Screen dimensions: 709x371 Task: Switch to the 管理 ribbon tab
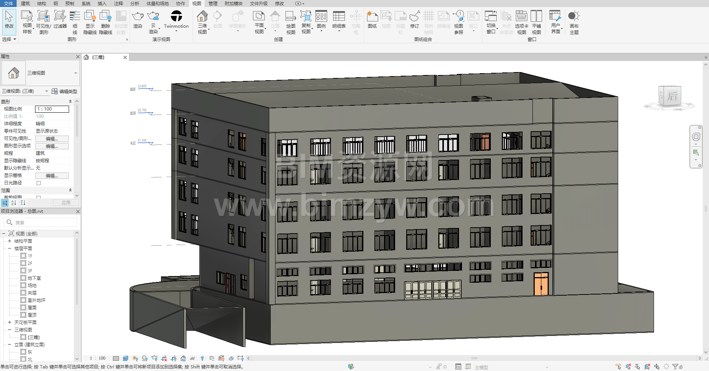(x=213, y=3)
